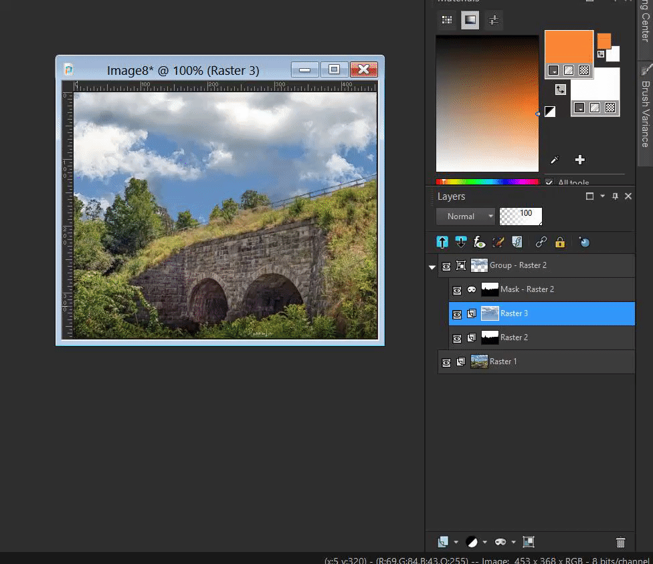Close the Layers palette
Viewport: 653px width, 564px height.
point(628,196)
